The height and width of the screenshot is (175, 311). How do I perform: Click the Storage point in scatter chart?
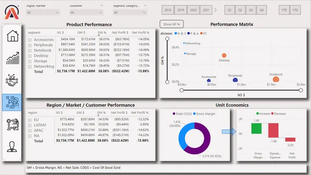click(185, 54)
